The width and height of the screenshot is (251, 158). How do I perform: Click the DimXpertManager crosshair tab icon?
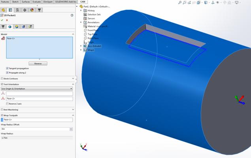[25, 10]
